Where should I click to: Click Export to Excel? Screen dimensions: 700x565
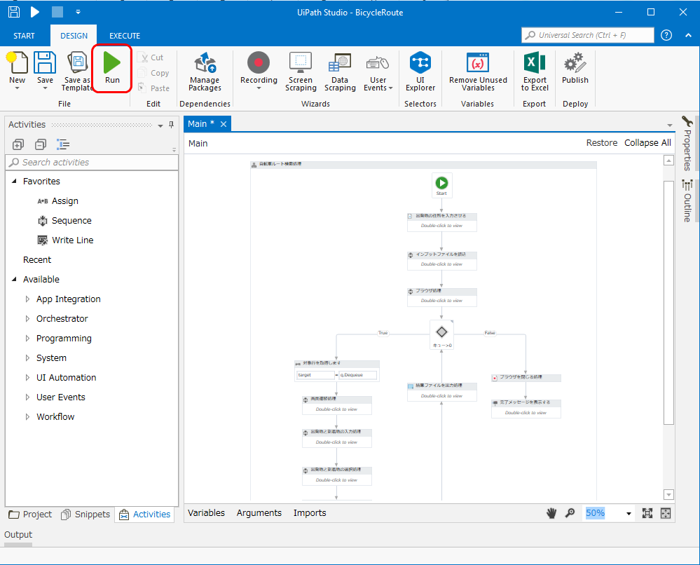tap(535, 72)
